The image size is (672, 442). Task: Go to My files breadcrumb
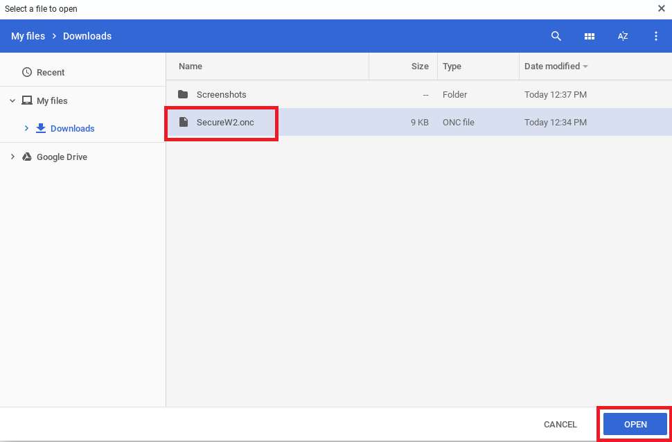[x=28, y=36]
